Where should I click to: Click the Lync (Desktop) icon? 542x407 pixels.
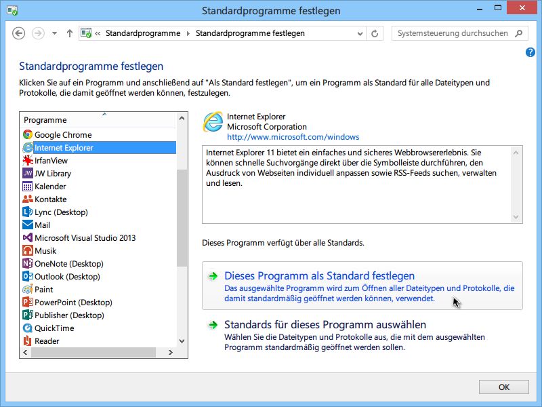[28, 212]
